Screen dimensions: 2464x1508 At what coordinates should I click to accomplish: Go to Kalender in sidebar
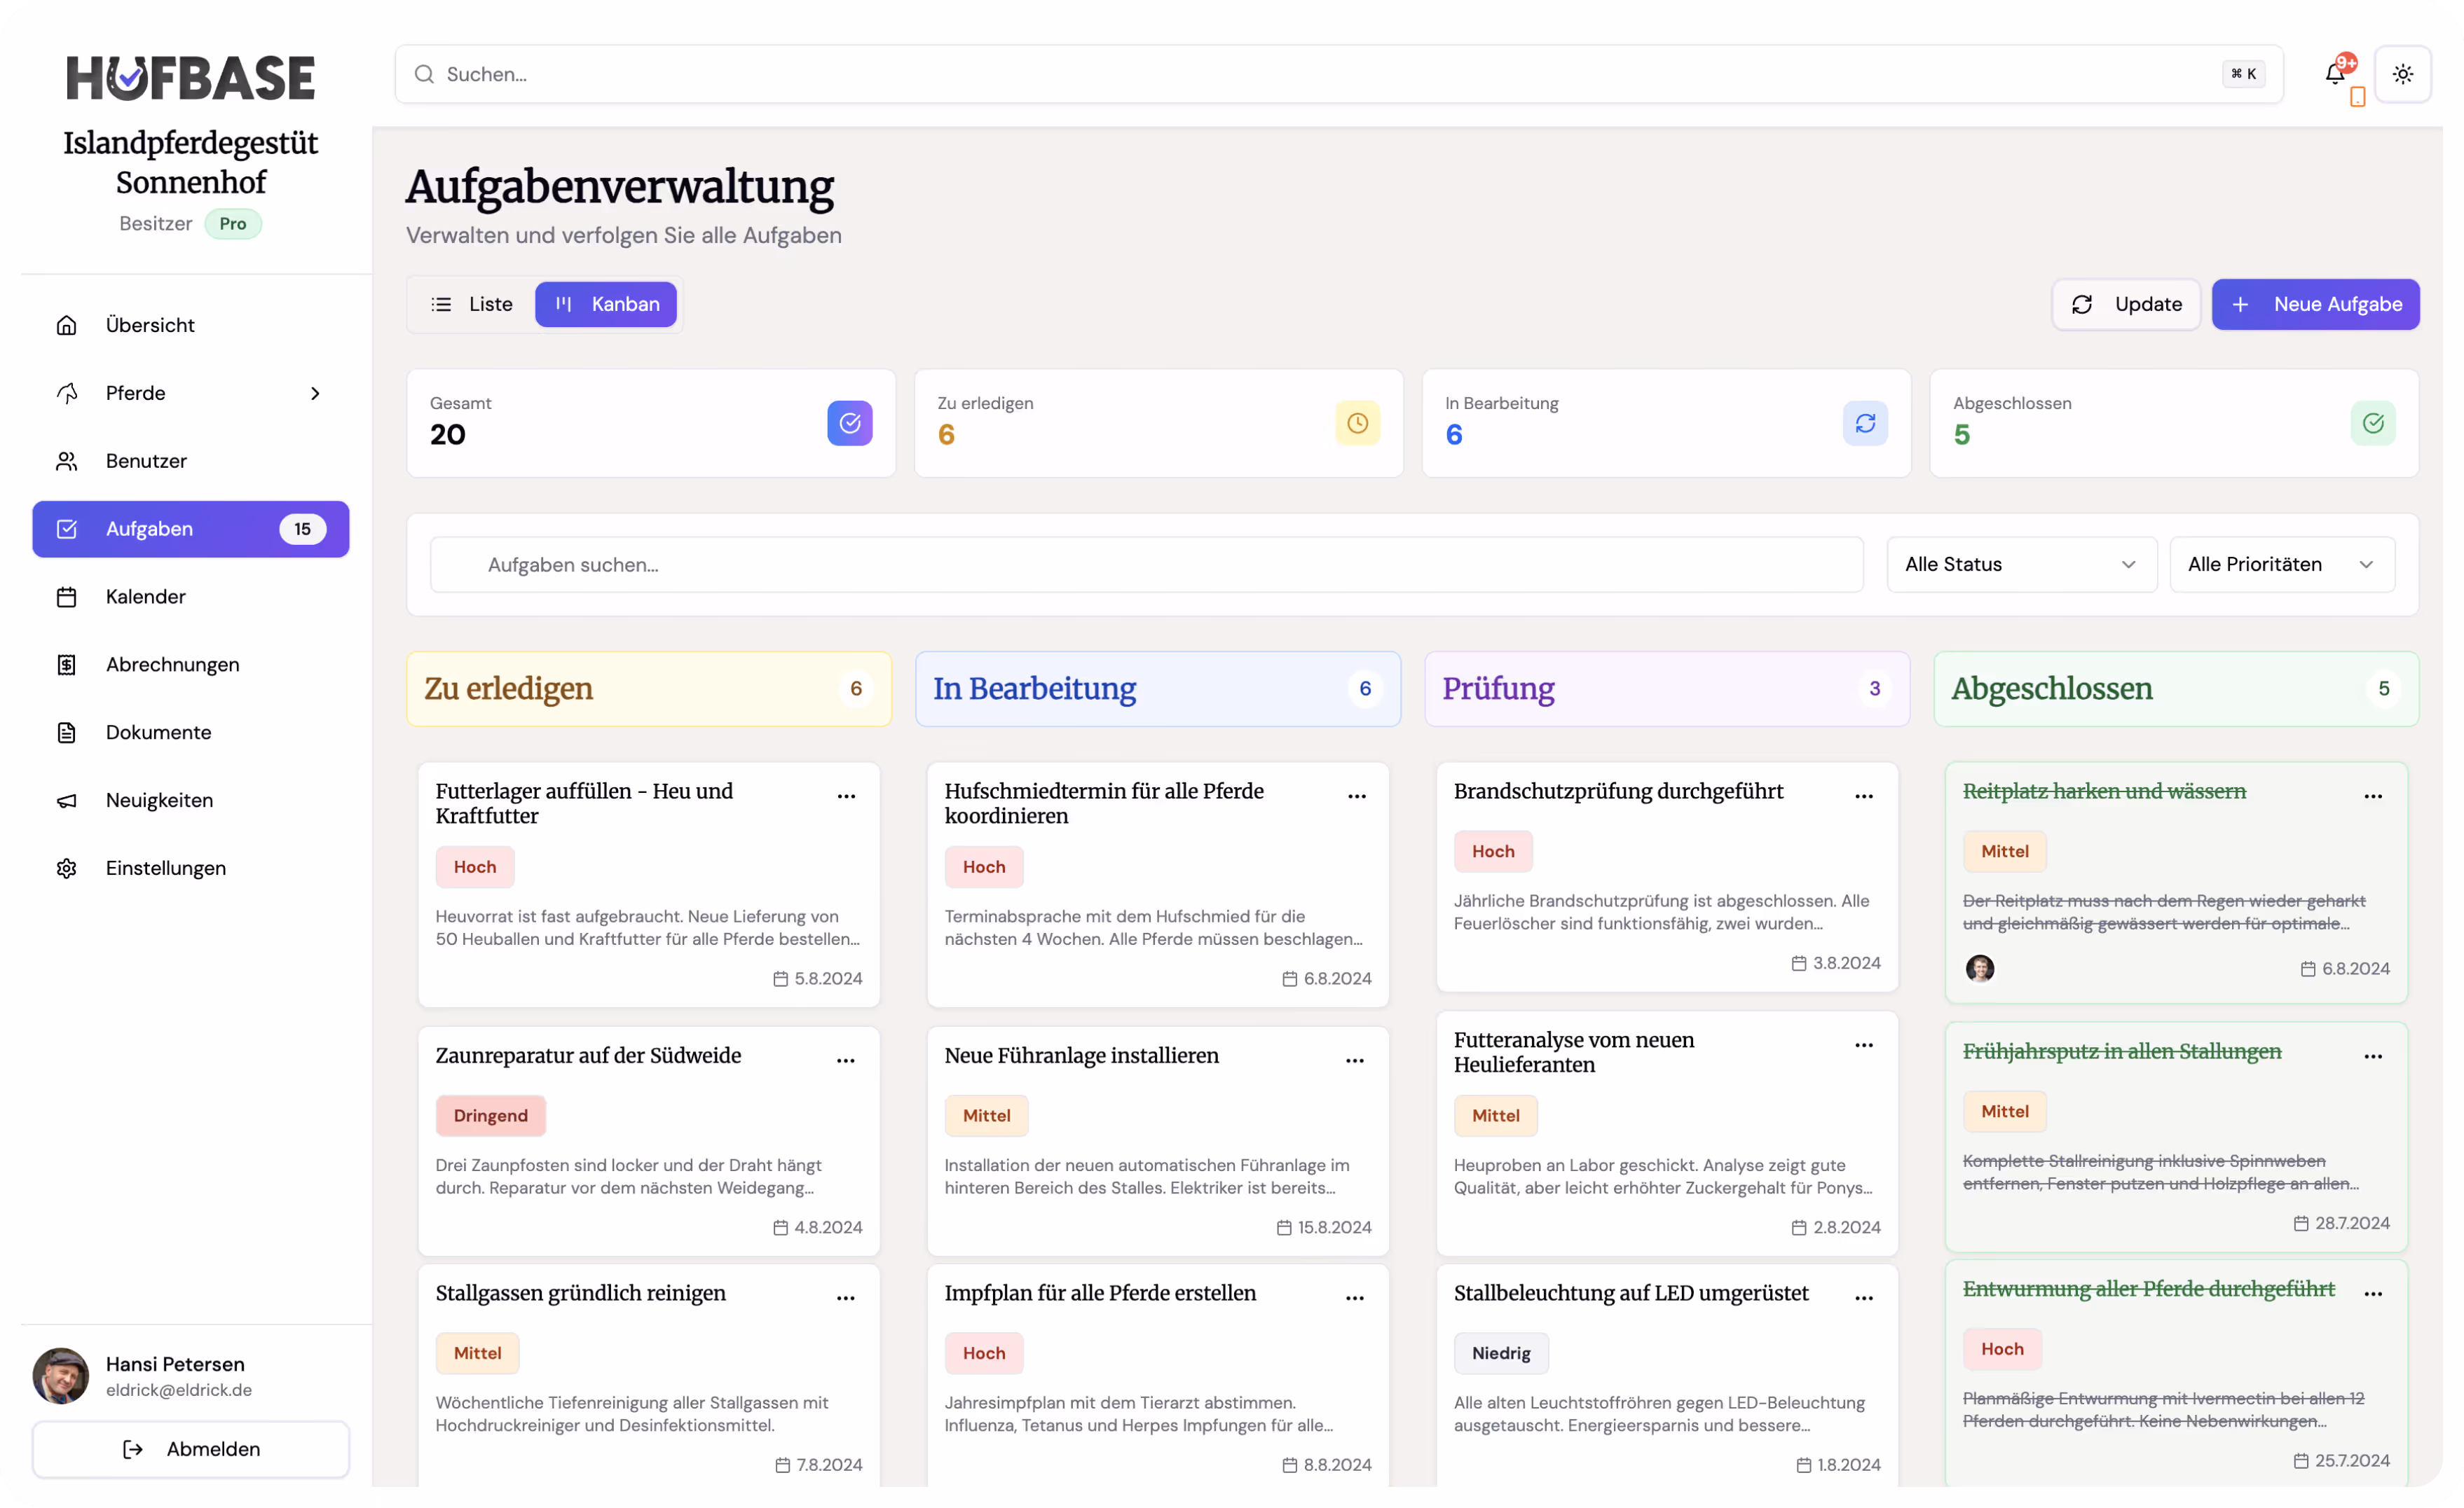click(x=146, y=597)
